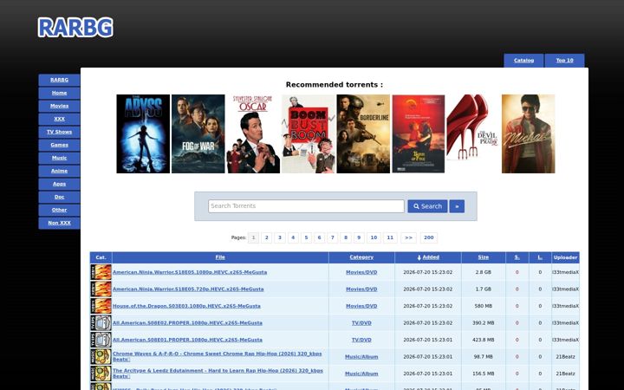Open Games in the sidebar
This screenshot has height=390, width=624.
59,145
